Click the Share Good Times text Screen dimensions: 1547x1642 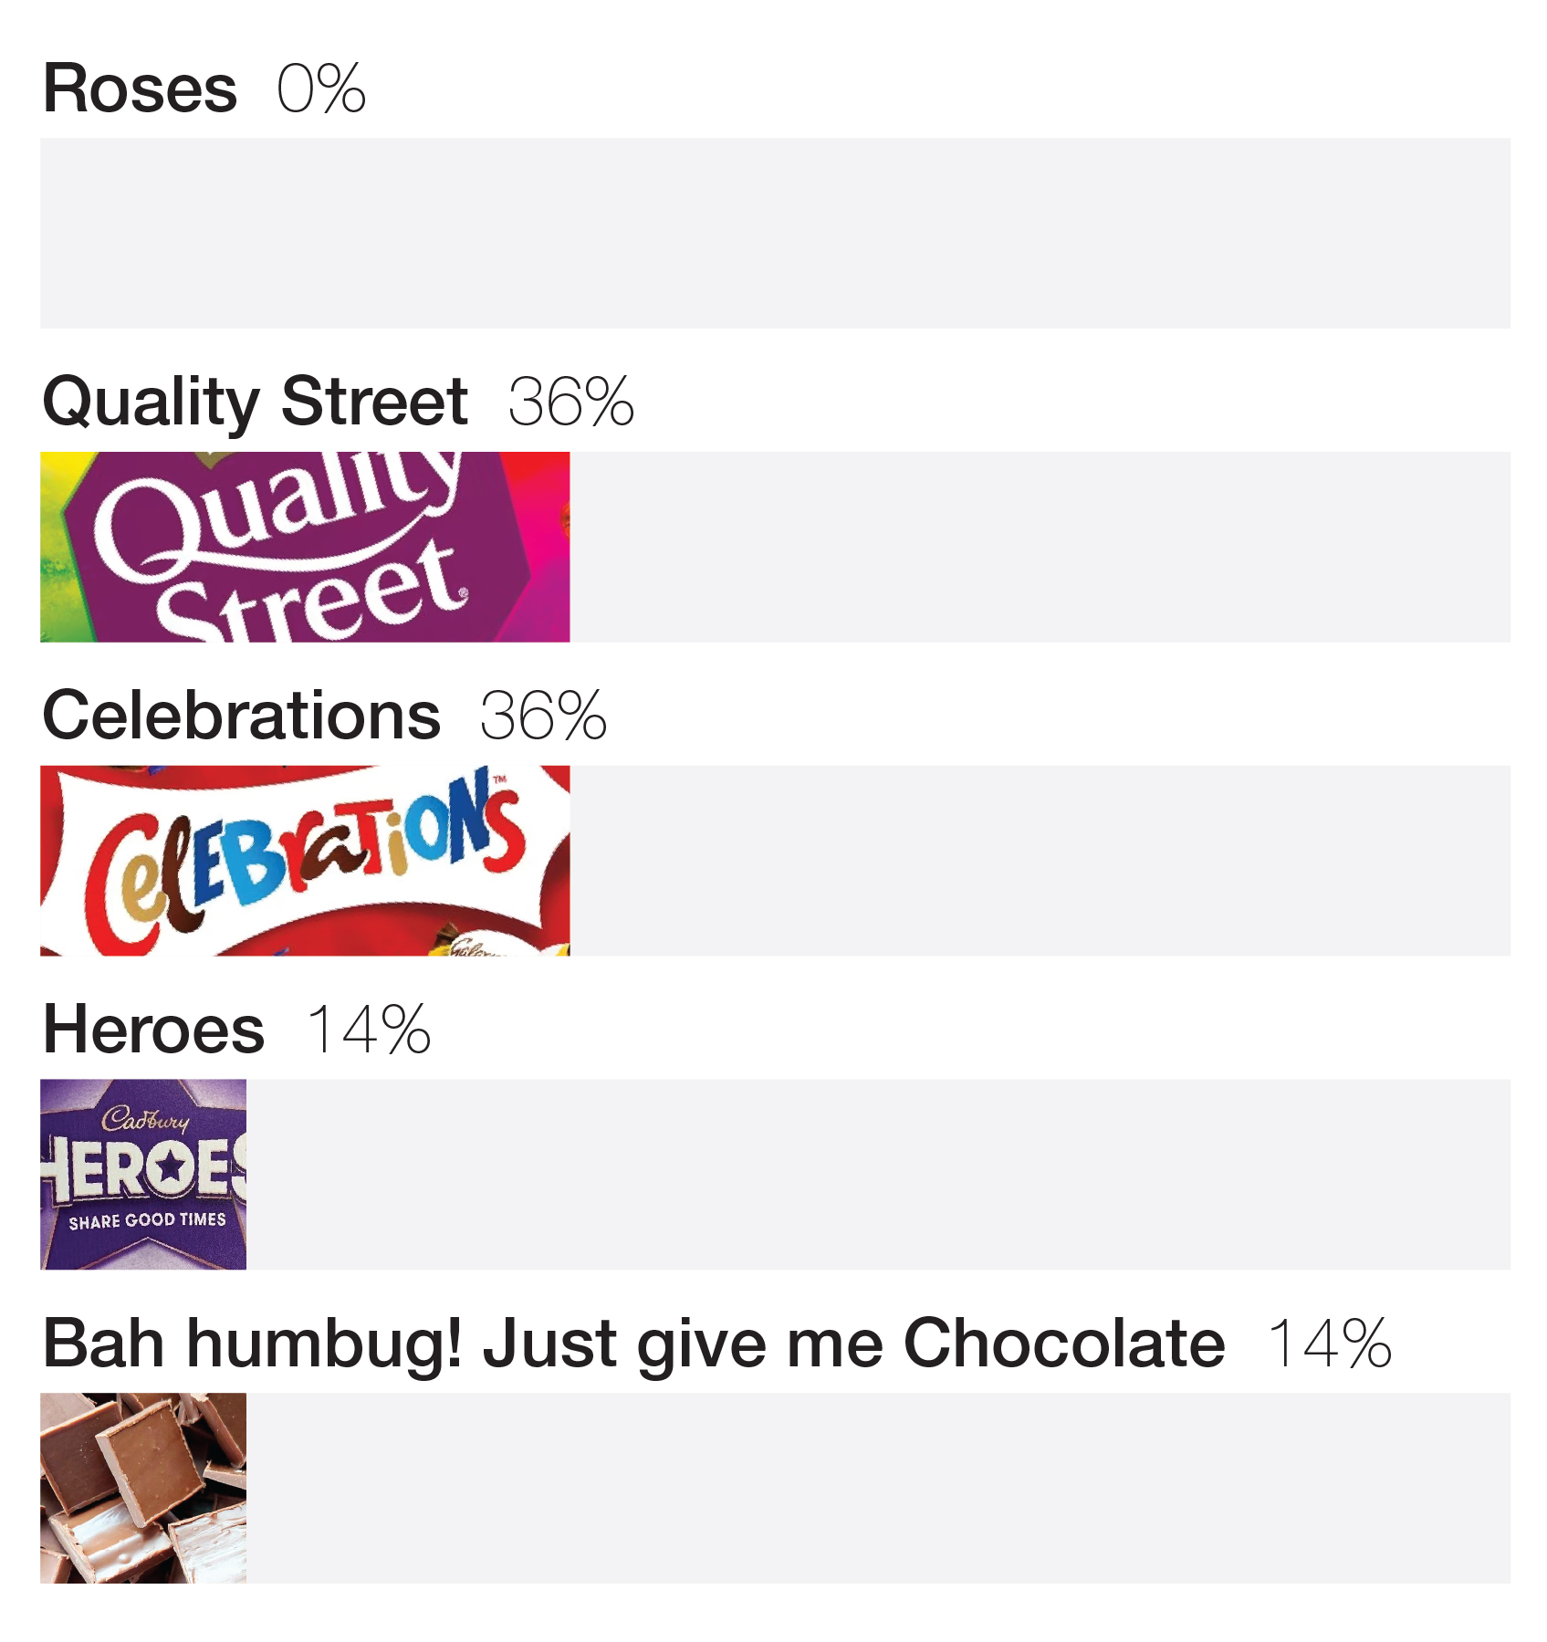point(147,1220)
